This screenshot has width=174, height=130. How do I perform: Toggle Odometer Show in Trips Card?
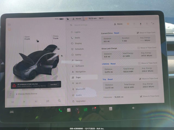(141, 96)
